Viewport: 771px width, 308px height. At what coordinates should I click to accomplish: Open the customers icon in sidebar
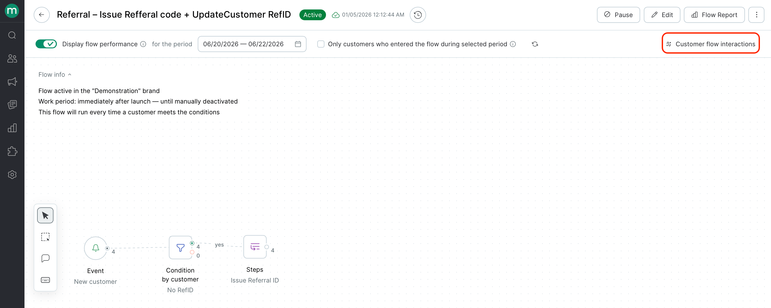(12, 58)
